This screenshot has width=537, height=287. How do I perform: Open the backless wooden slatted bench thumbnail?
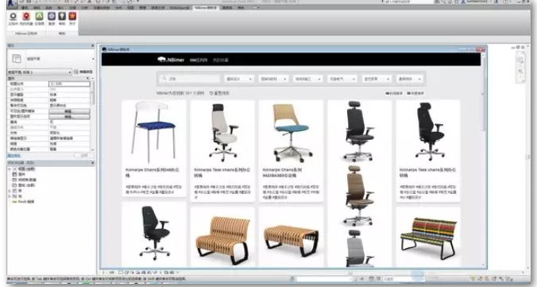pyautogui.click(x=291, y=240)
